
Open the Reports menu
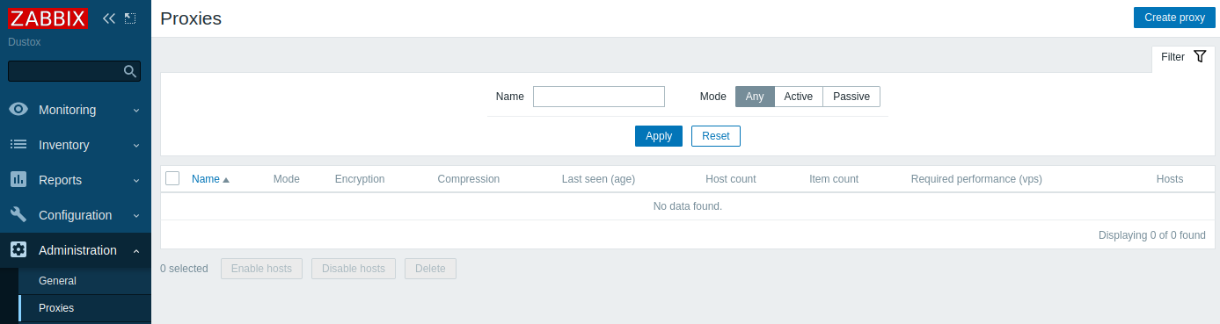tap(76, 180)
